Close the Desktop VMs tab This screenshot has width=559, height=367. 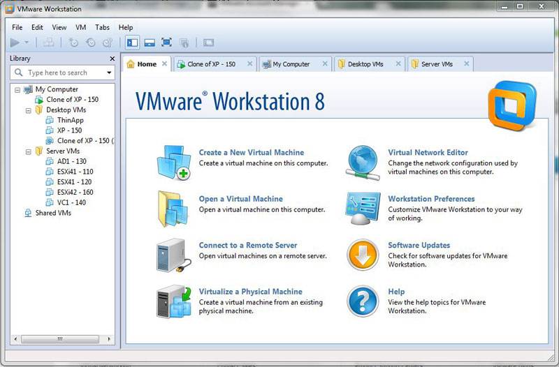pyautogui.click(x=398, y=63)
